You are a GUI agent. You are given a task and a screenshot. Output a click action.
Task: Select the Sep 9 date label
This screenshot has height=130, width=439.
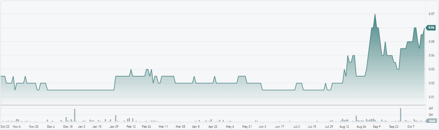click(377, 126)
